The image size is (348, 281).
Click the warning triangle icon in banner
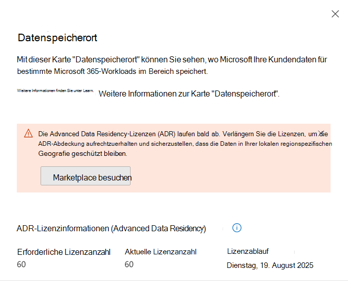coord(28,134)
